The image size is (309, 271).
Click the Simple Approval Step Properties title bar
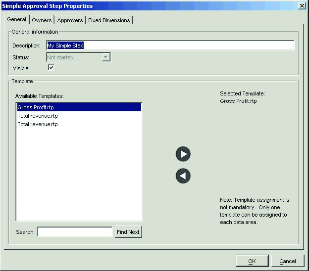pyautogui.click(x=149, y=5)
